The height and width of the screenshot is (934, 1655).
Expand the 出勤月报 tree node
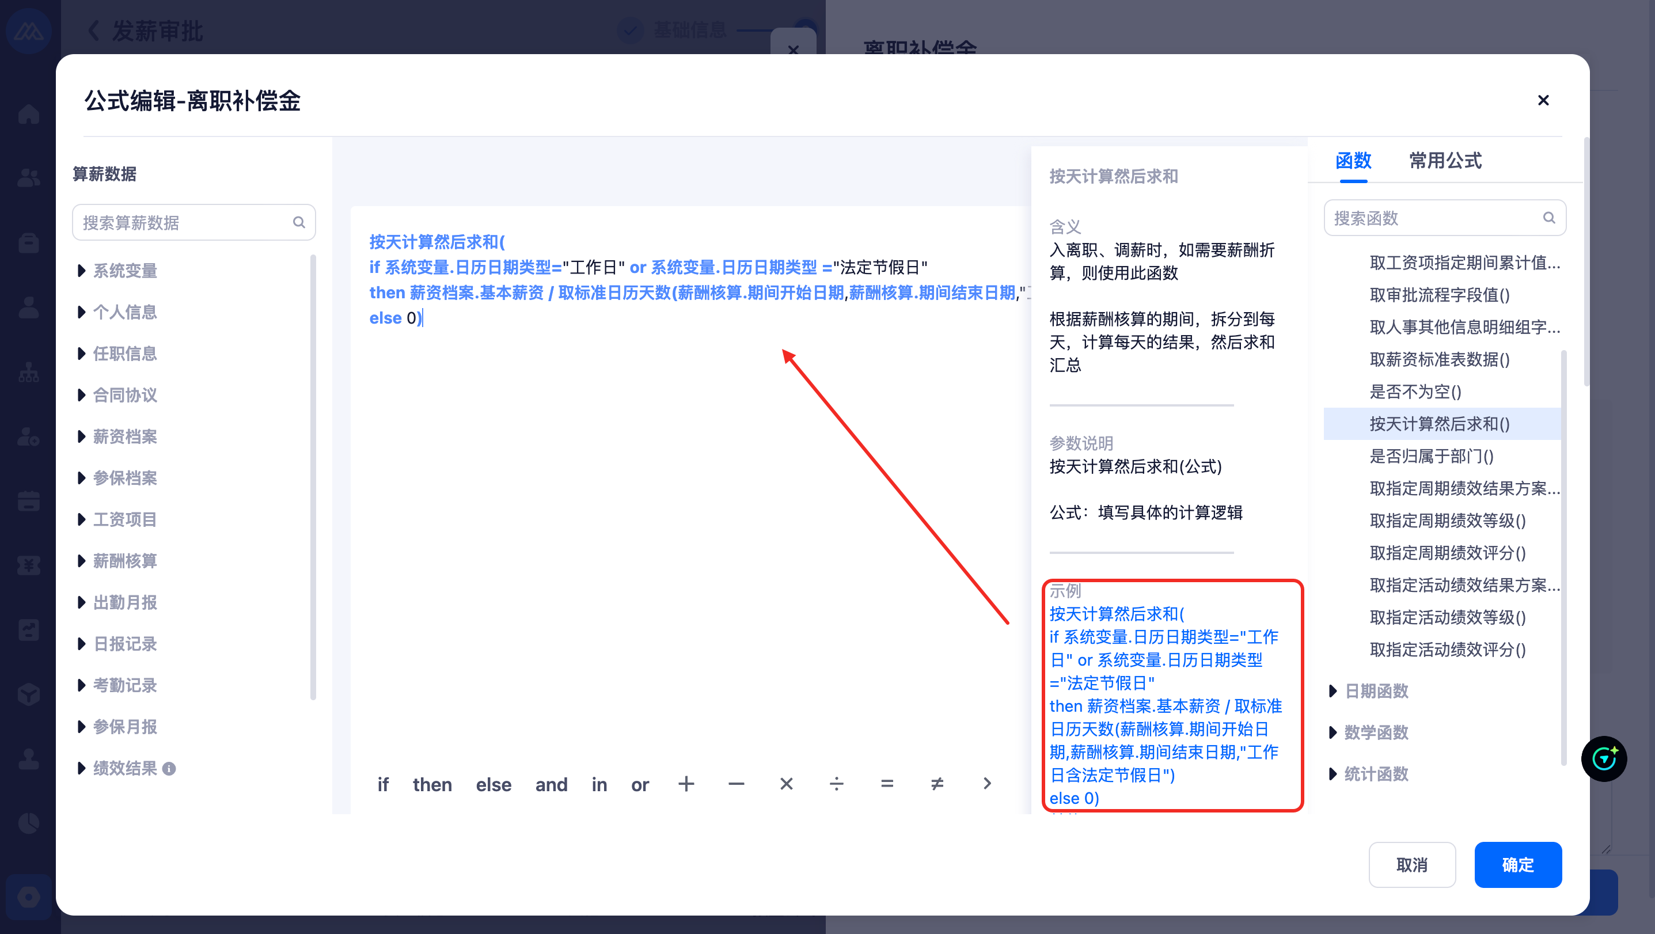click(x=81, y=602)
